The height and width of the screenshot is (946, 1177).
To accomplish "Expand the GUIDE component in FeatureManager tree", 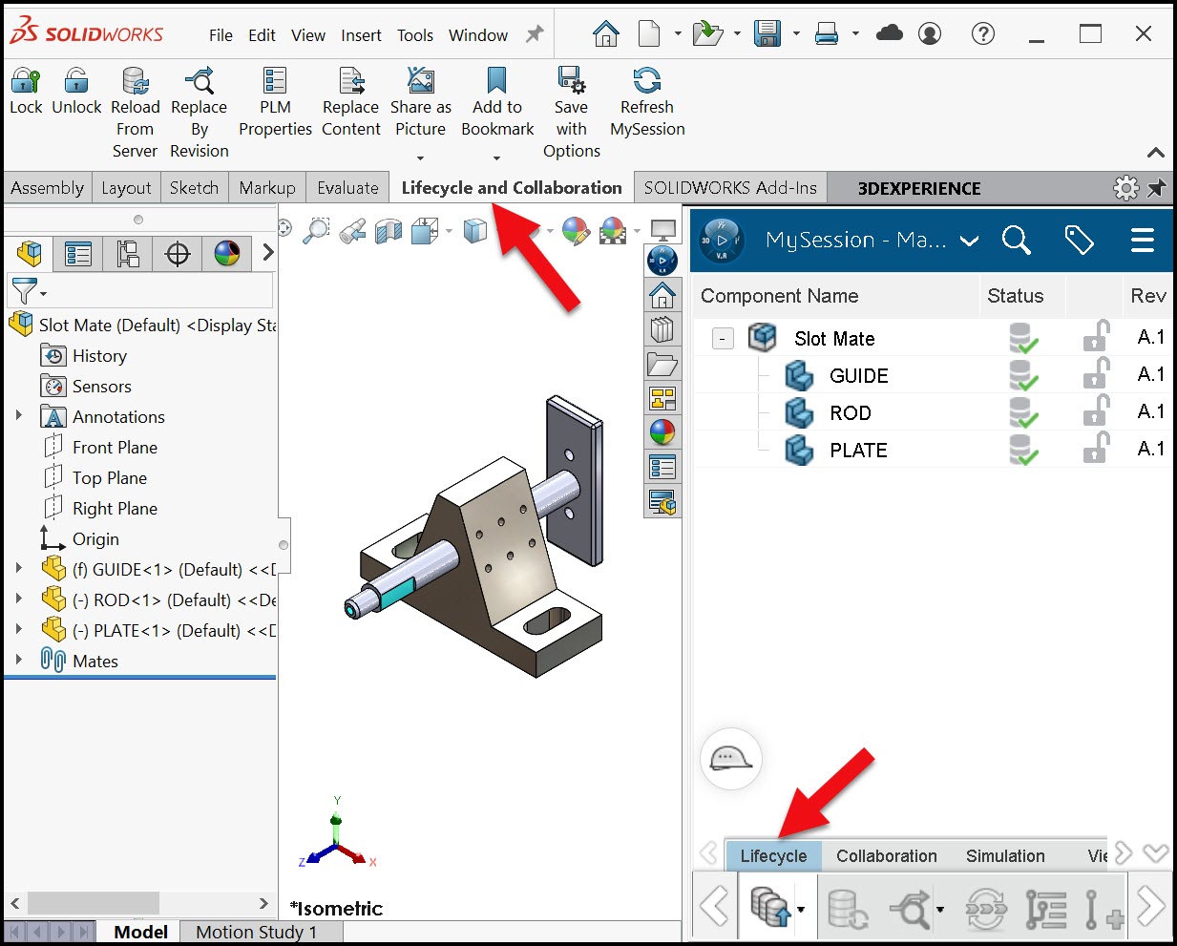I will [x=17, y=569].
